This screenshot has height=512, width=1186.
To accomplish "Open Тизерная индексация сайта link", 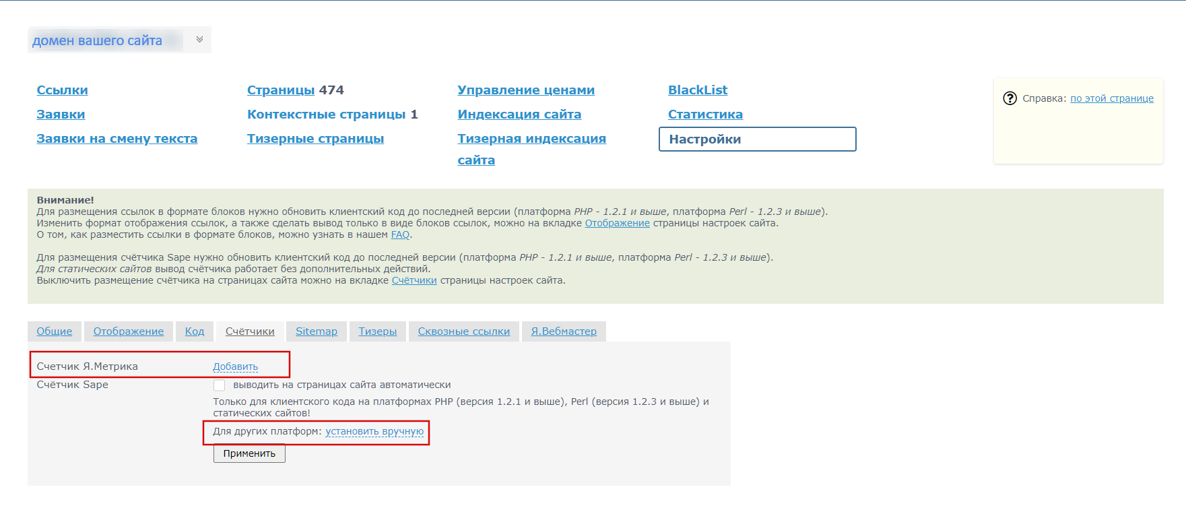I will coord(531,149).
